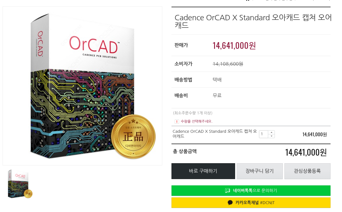Click the Cadence OrCAD X Standard product title
342x212 pixels.
pos(253,21)
